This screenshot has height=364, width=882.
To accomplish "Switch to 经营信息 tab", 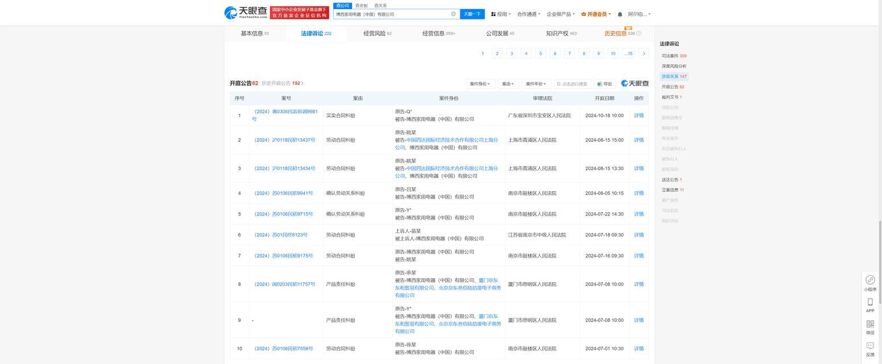I will (x=439, y=34).
